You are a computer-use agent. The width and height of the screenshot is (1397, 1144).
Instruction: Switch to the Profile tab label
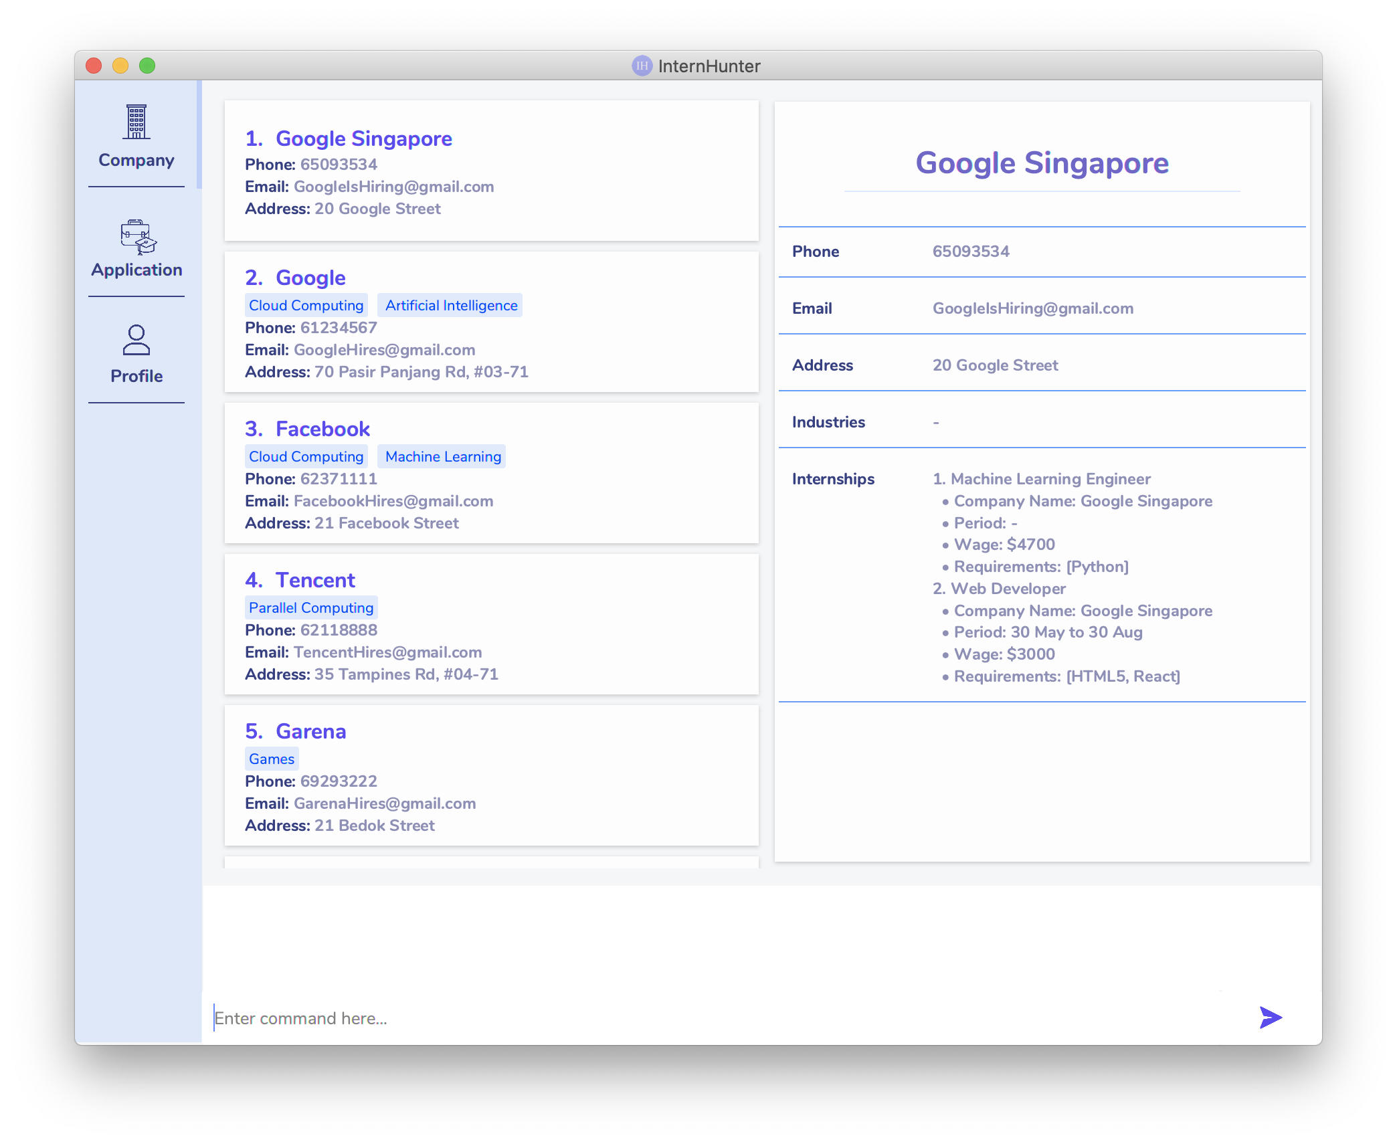pyautogui.click(x=136, y=376)
